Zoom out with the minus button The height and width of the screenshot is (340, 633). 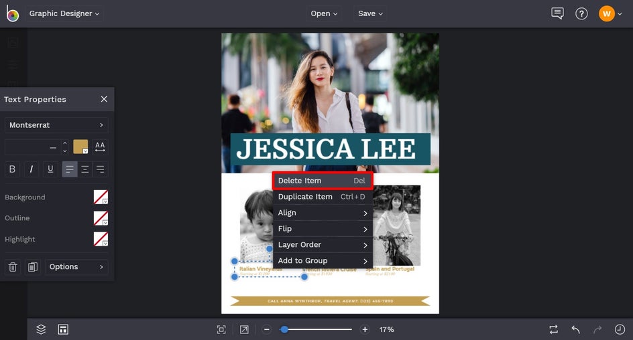click(266, 329)
